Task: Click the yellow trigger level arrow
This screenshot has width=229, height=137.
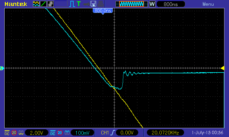Action: [x=223, y=68]
